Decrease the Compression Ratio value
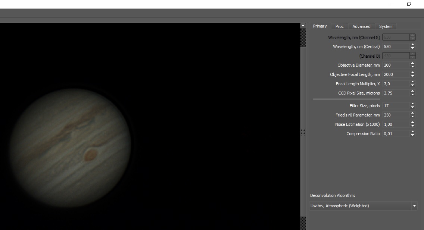 (x=412, y=135)
